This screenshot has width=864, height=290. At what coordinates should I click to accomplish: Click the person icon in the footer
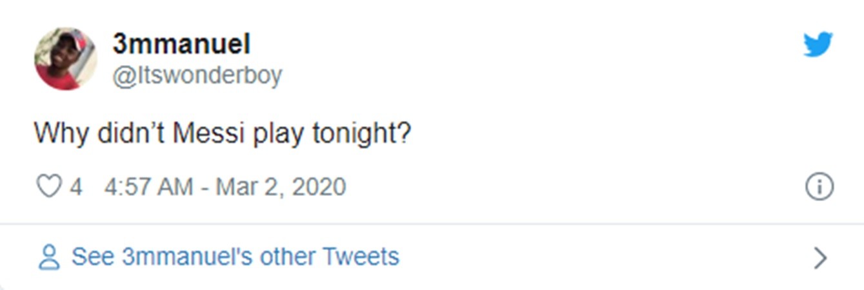click(48, 257)
